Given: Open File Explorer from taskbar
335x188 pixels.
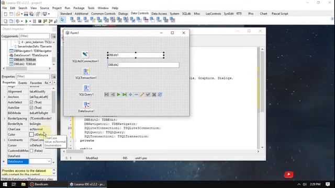Looking at the screenshot, I should pos(23,184).
